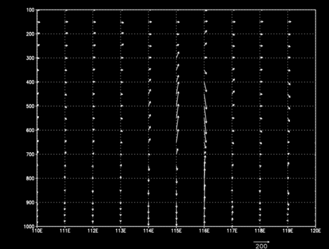Click the 113E axis tick label
The height and width of the screenshot is (249, 329).
tap(121, 230)
